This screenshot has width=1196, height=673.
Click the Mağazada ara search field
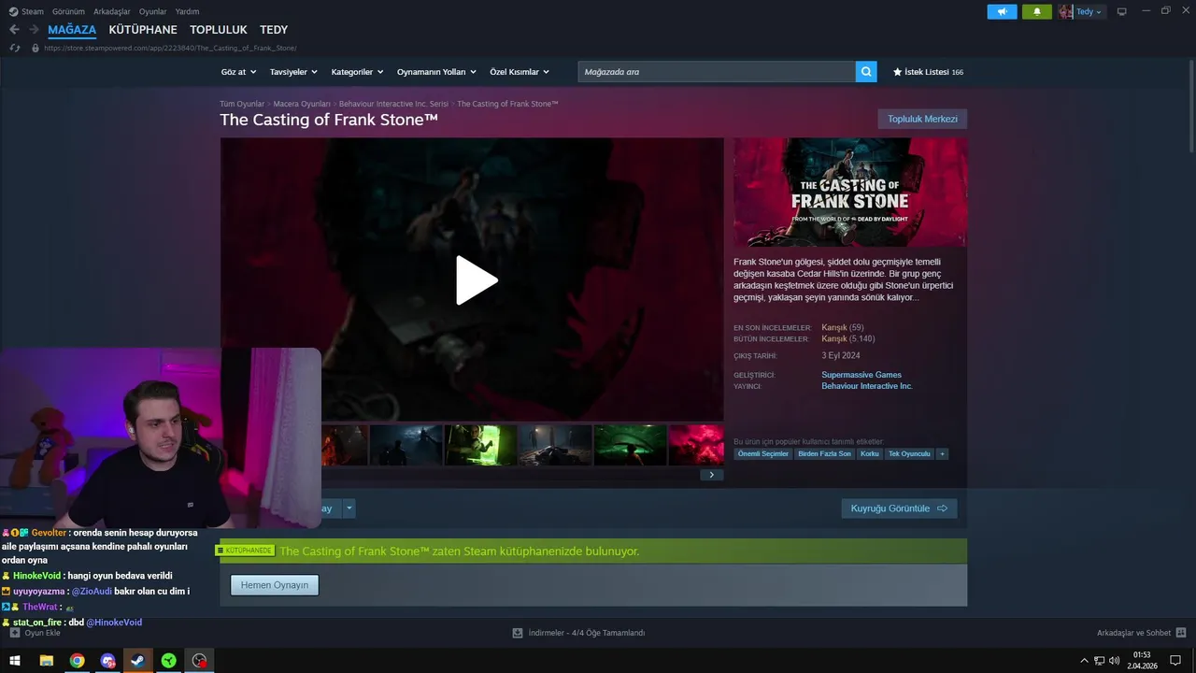click(717, 71)
